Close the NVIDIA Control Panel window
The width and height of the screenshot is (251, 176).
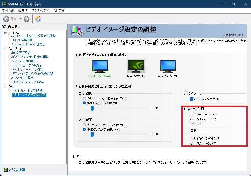[245, 4]
